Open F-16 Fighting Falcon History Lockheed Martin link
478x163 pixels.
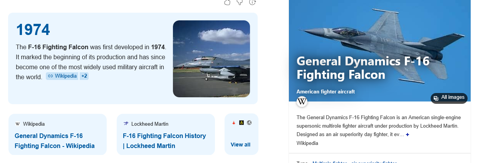164,141
